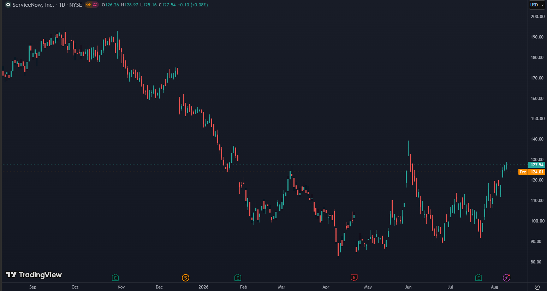Viewport: 547px width, 291px height.
Task: Click the orange pre-market sun icon
Action: tap(89, 5)
